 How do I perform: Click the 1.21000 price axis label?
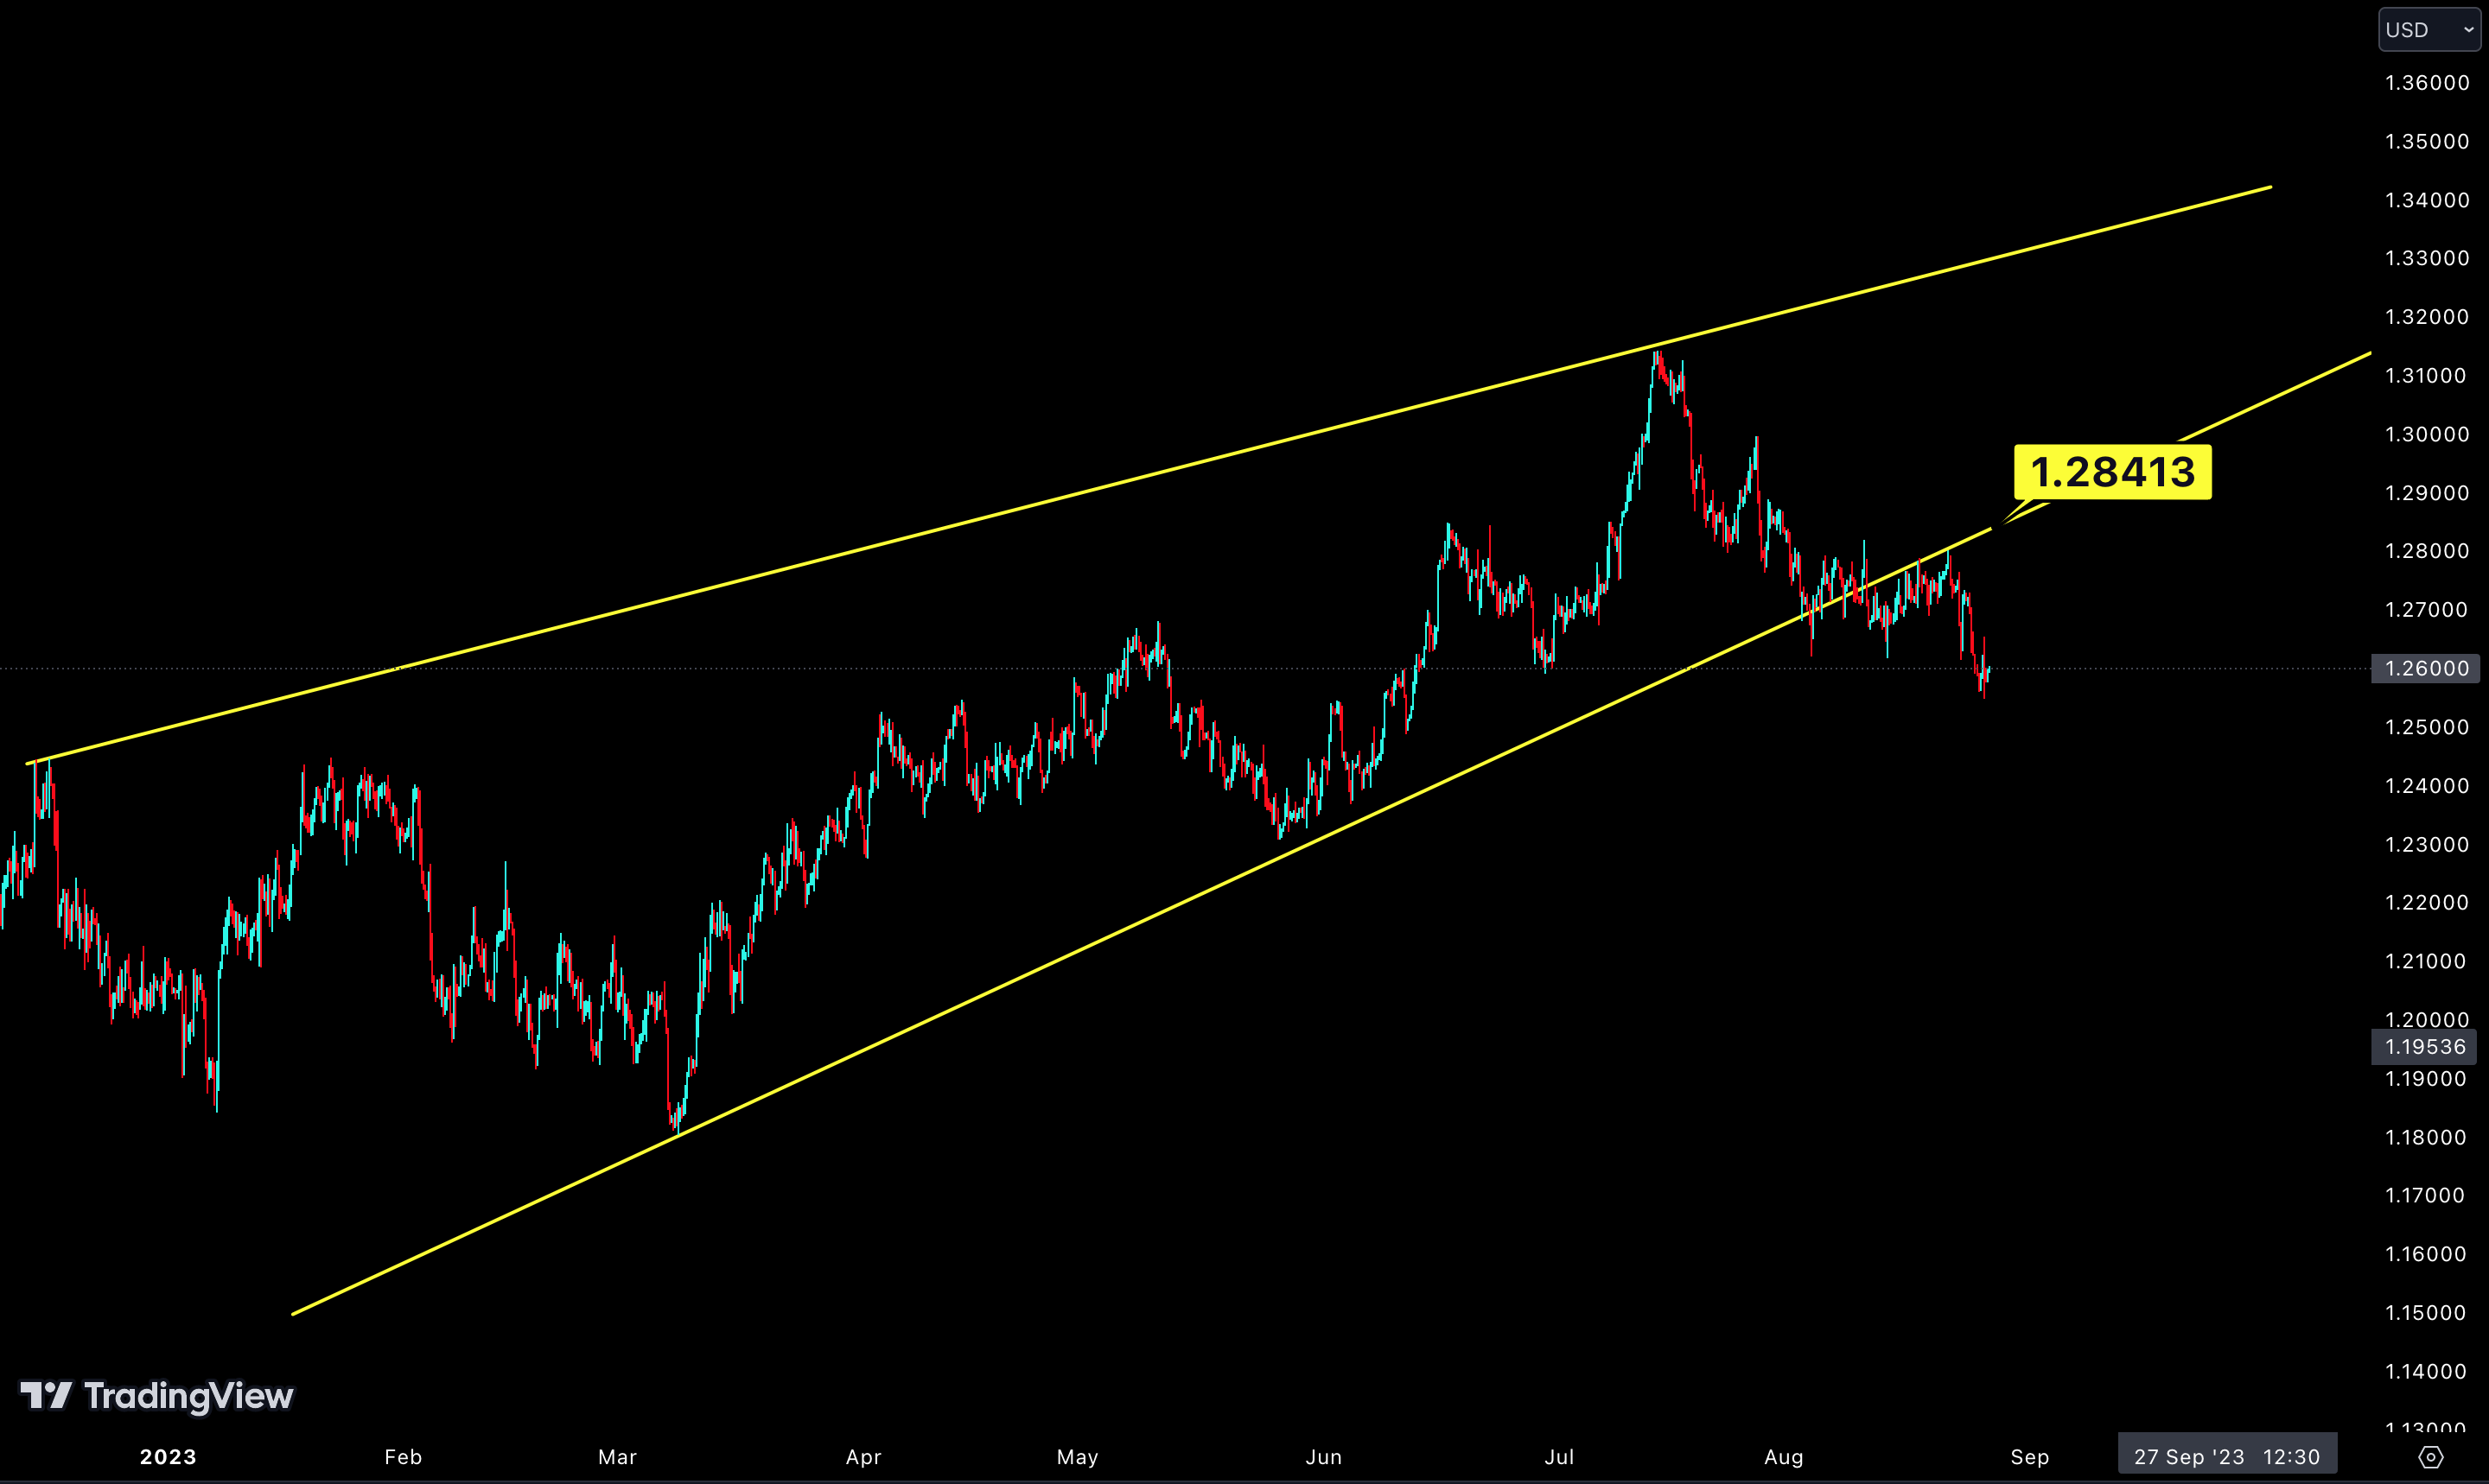point(2427,962)
